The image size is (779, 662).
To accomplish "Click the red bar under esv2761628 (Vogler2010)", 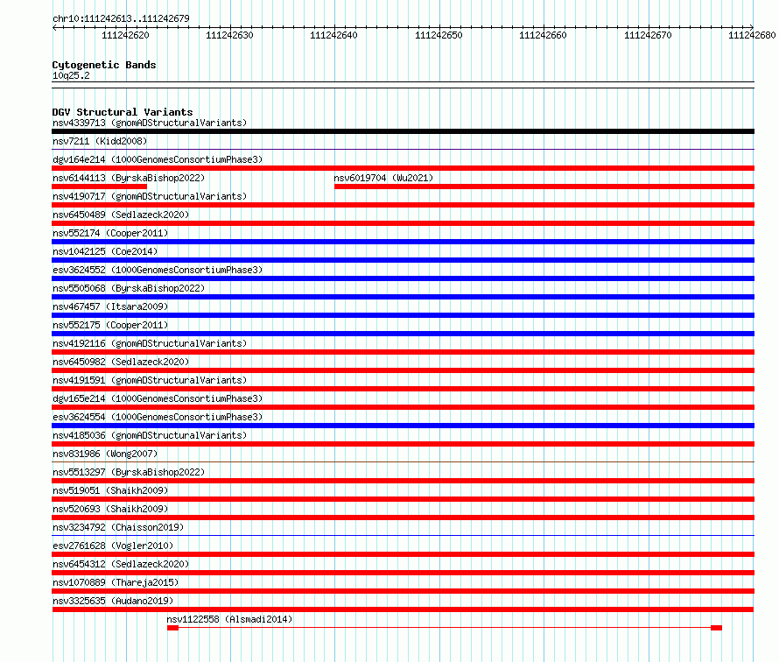I will (403, 554).
